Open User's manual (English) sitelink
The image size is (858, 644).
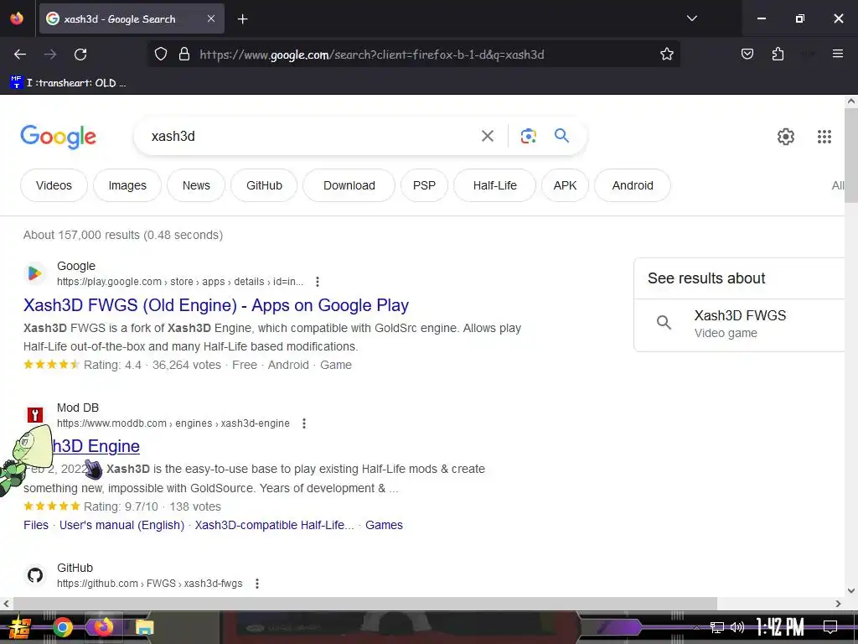click(121, 525)
